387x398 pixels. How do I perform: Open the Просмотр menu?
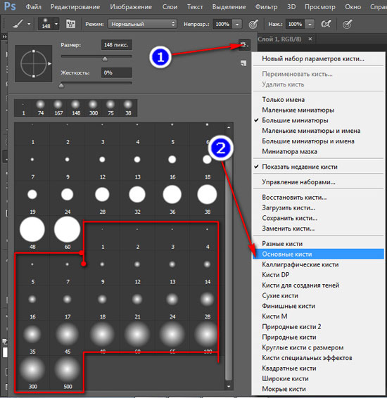[x=319, y=7]
